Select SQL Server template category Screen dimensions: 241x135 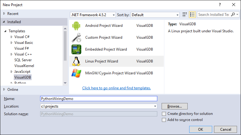point(23,60)
